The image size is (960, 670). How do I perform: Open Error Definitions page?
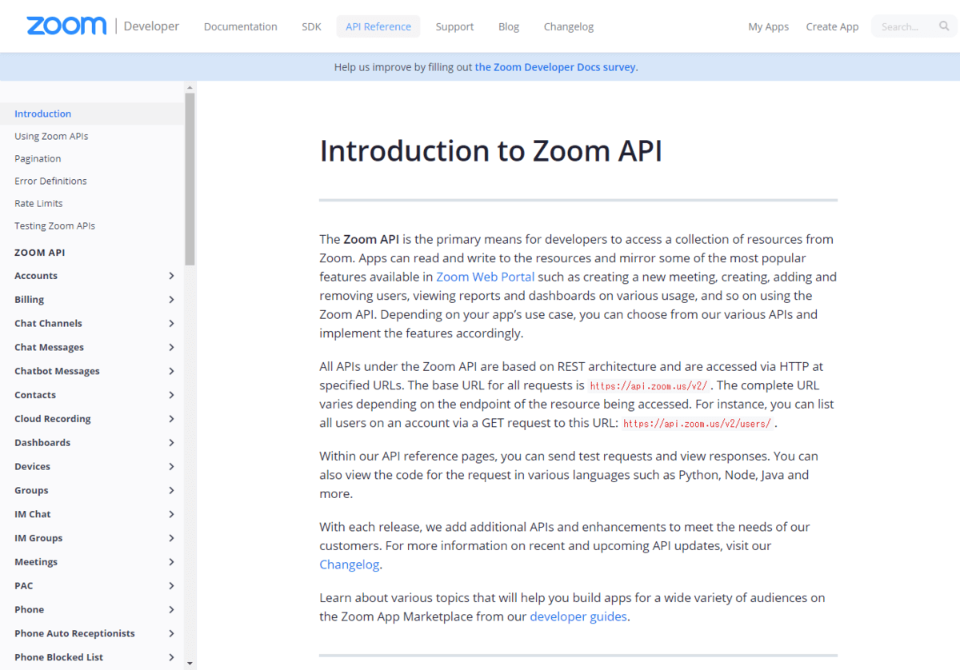pyautogui.click(x=50, y=181)
